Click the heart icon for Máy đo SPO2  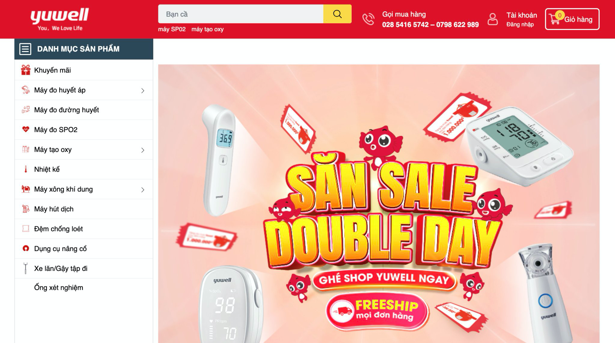pyautogui.click(x=26, y=129)
